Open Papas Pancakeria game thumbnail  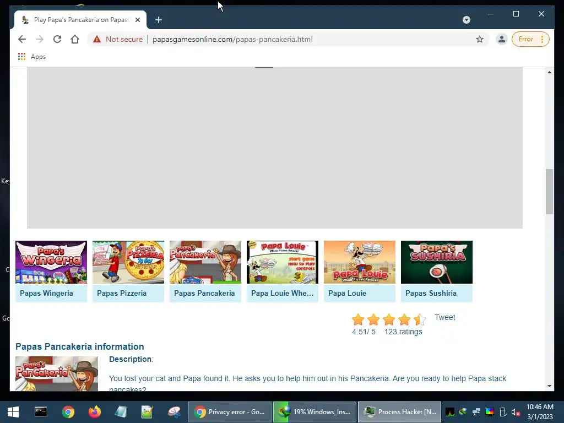(x=205, y=262)
